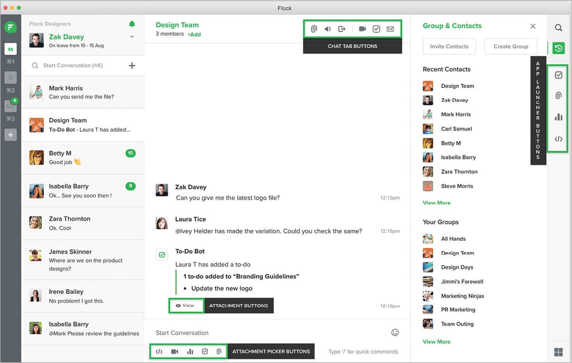Click the code snippet icon in attachment picker
The height and width of the screenshot is (363, 572).
coord(159,351)
